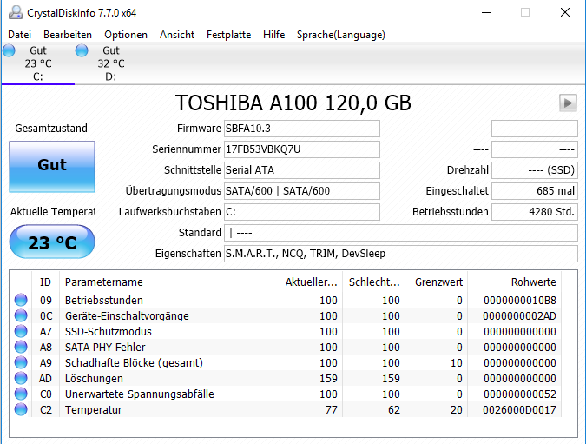
Task: Open the Datei menu
Action: (x=19, y=35)
